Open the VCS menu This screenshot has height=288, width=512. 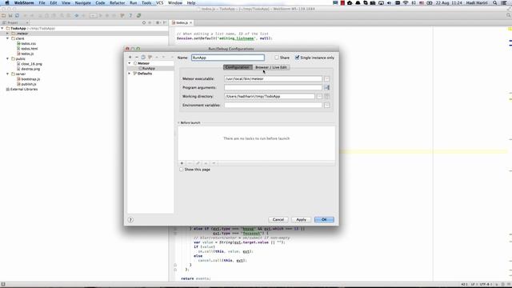(x=159, y=2)
